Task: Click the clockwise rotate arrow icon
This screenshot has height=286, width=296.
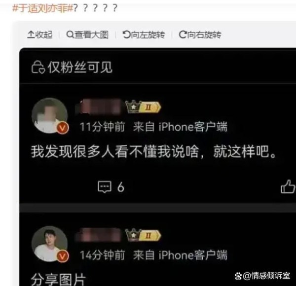Action: [x=183, y=35]
